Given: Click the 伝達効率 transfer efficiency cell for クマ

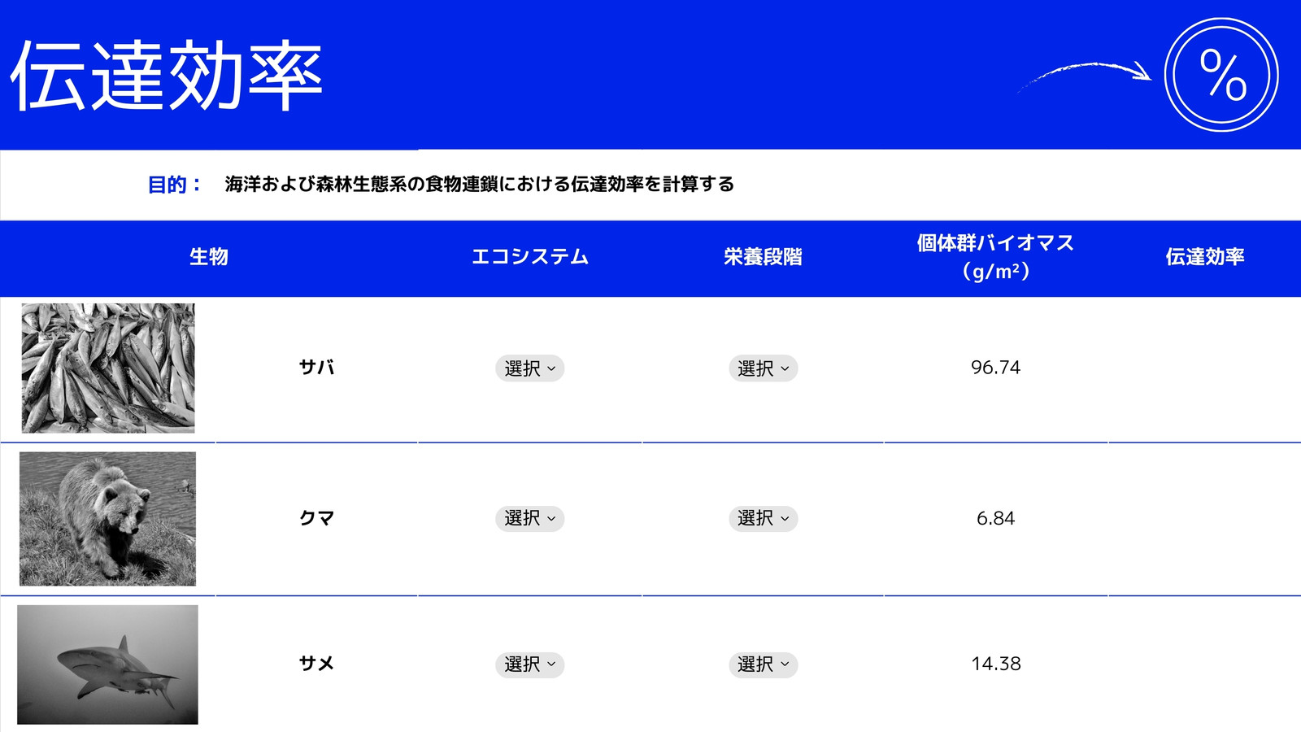Looking at the screenshot, I should (x=1204, y=519).
